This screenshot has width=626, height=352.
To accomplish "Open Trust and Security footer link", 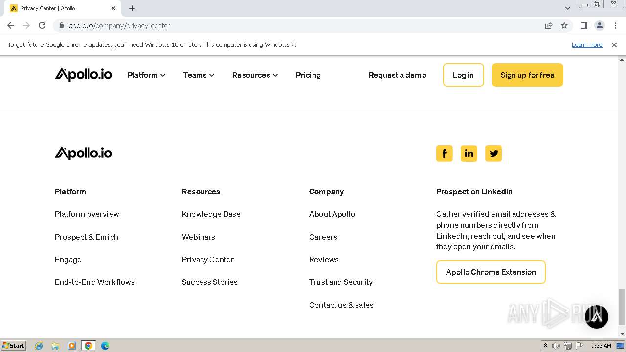I will point(341,282).
